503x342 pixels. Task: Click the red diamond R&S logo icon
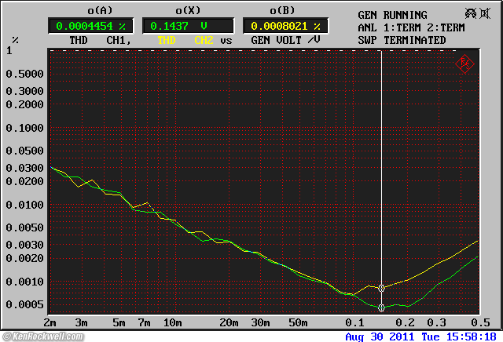464,63
